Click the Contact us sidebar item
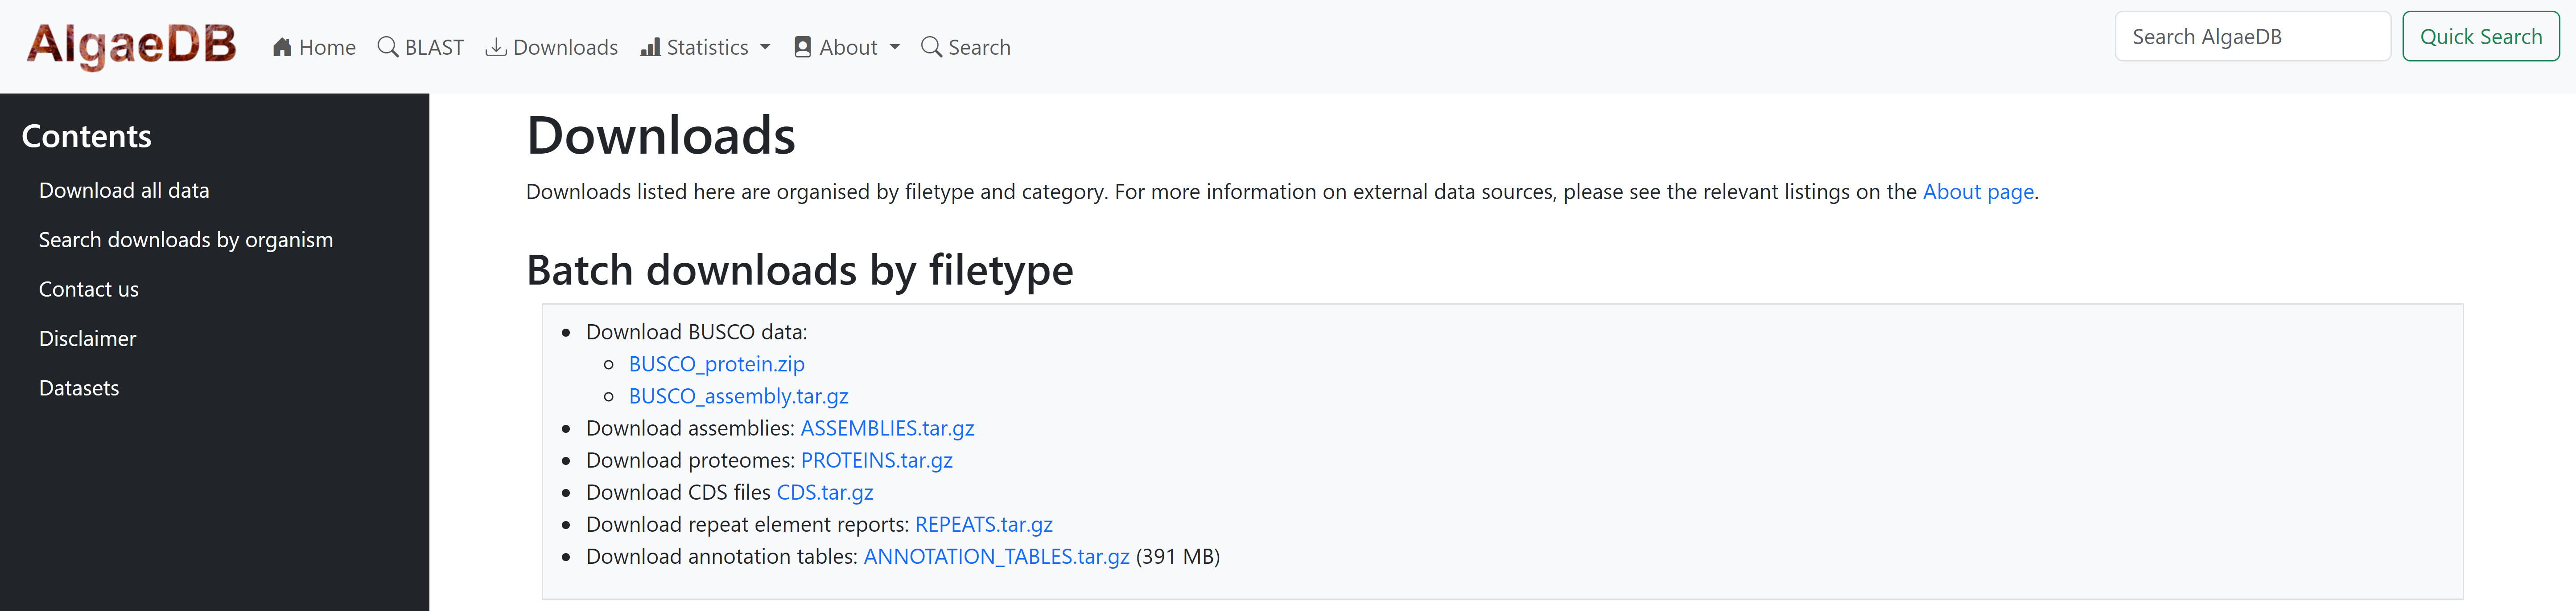This screenshot has height=611, width=2576. [89, 289]
